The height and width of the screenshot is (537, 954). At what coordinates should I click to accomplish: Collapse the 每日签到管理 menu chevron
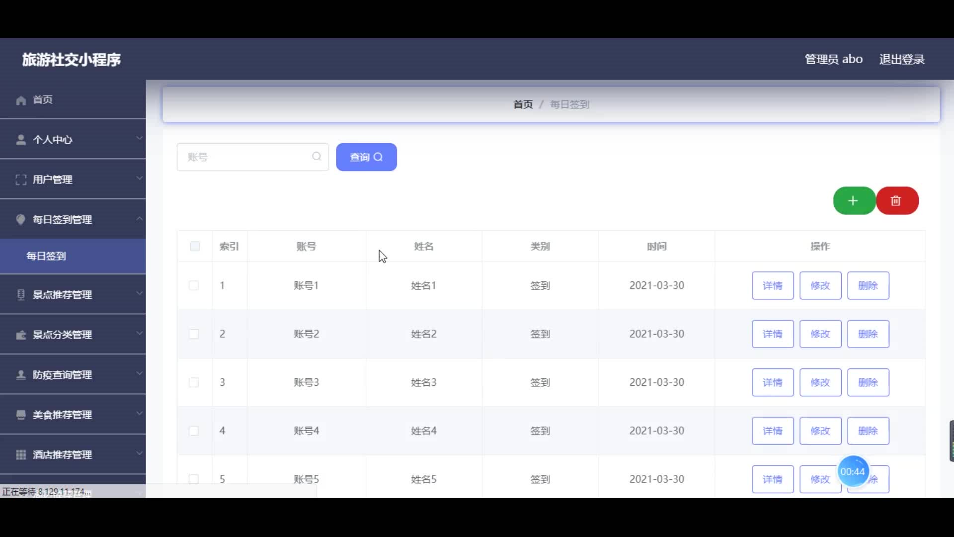click(140, 219)
